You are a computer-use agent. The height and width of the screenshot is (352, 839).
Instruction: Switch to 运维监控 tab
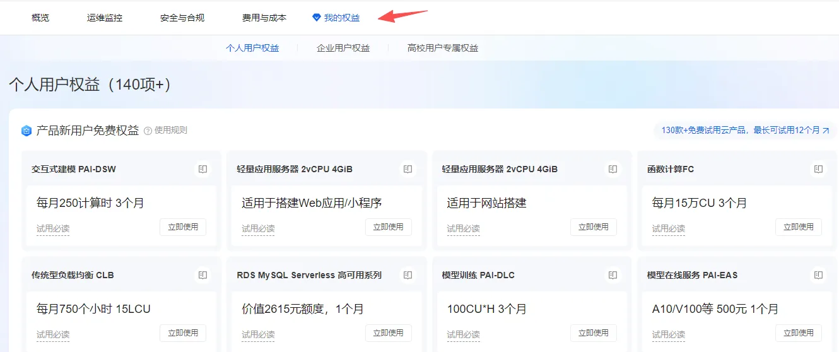105,18
